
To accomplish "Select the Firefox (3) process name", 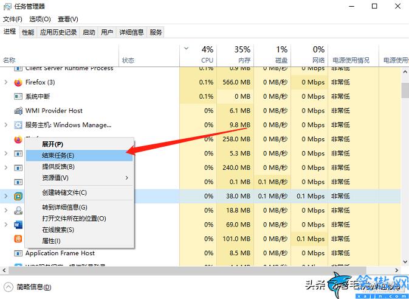I will pyautogui.click(x=40, y=82).
